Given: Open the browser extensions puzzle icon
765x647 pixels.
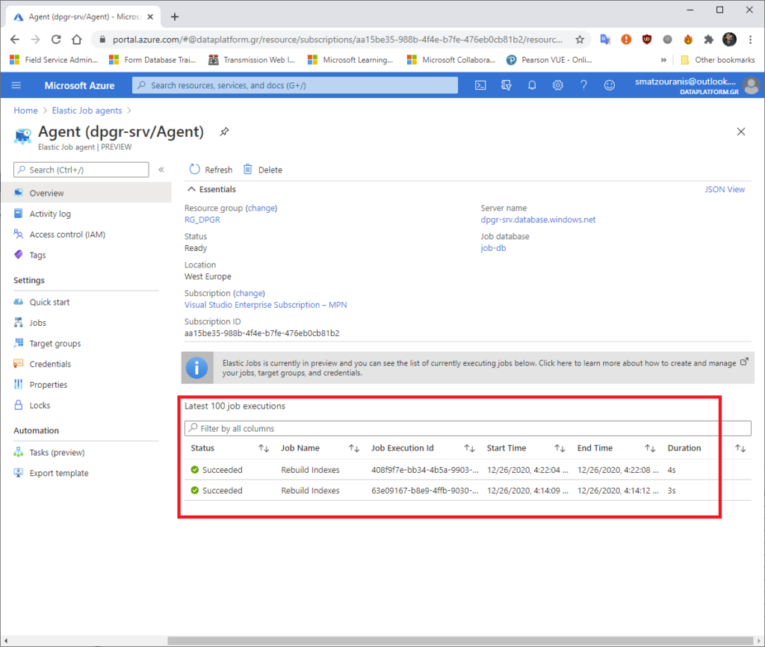Looking at the screenshot, I should pos(708,39).
